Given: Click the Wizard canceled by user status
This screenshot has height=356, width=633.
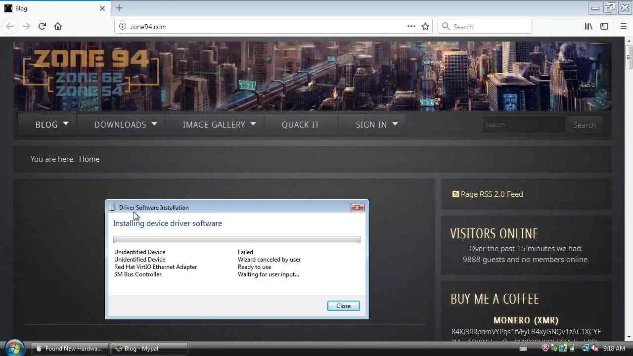Looking at the screenshot, I should tap(269, 259).
